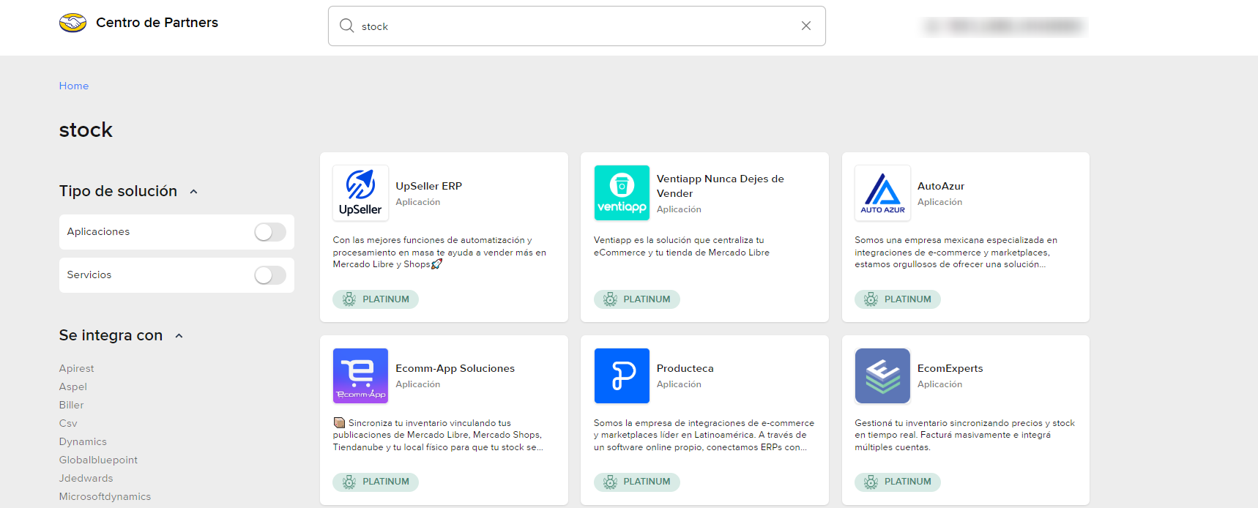Filter by Jdedwards integration
Viewport: 1258px width, 508px height.
pos(86,478)
